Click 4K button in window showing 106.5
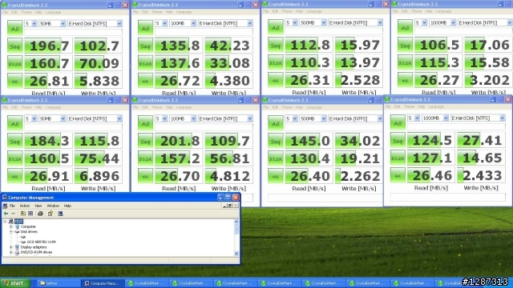The width and height of the screenshot is (513, 288). point(405,80)
